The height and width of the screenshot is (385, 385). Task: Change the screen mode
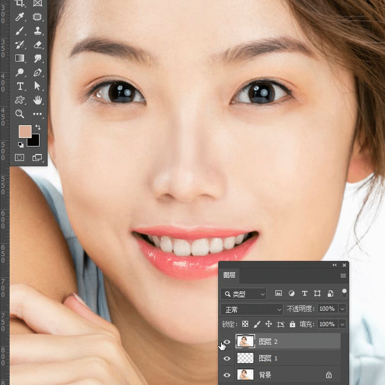click(37, 157)
